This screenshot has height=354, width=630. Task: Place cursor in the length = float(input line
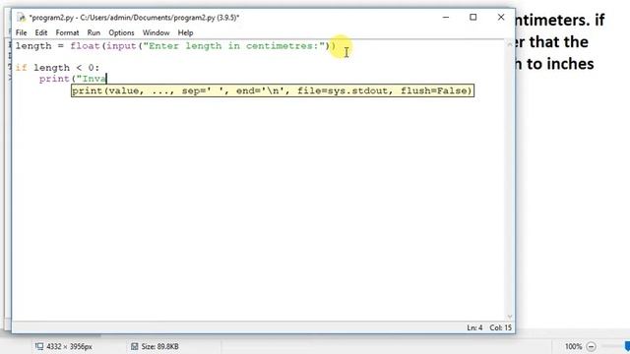coord(175,46)
